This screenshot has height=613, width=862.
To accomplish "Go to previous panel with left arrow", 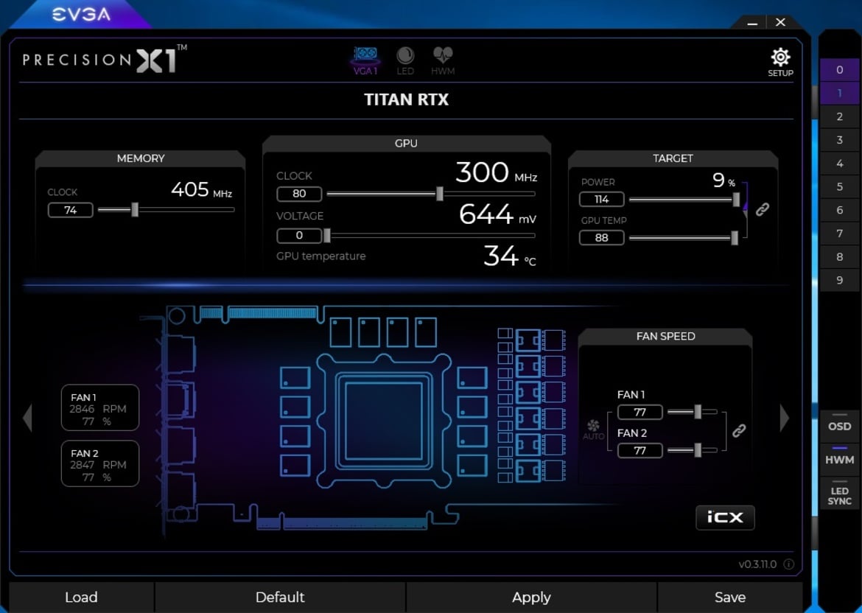I will pyautogui.click(x=28, y=417).
